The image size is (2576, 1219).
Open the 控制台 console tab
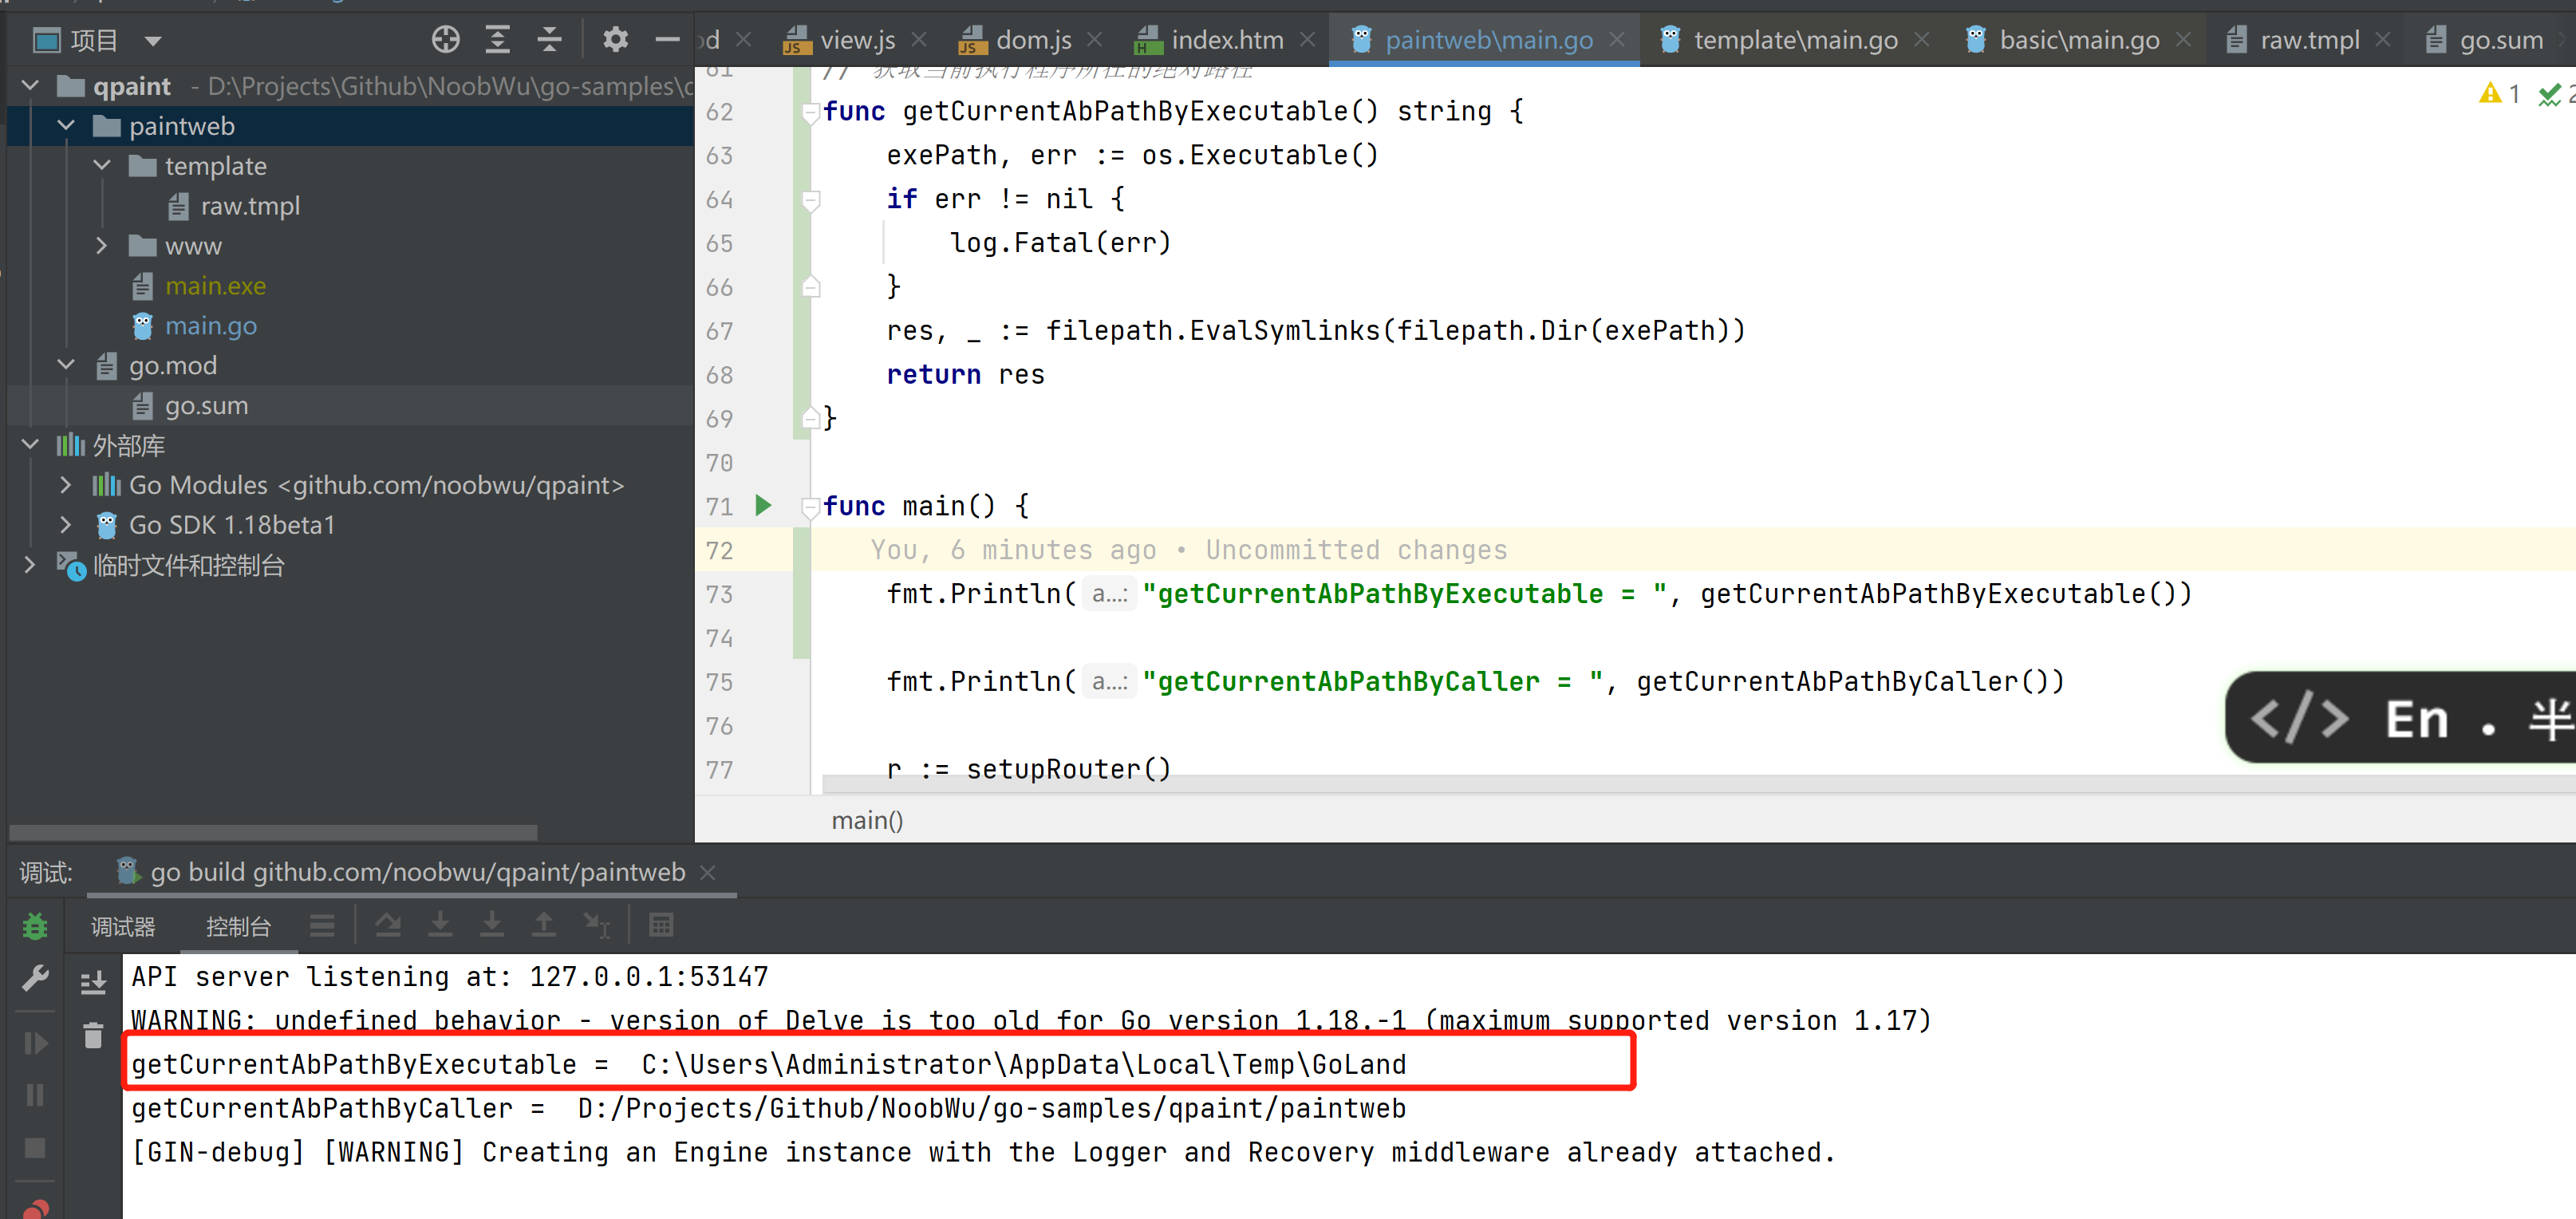pyautogui.click(x=238, y=927)
